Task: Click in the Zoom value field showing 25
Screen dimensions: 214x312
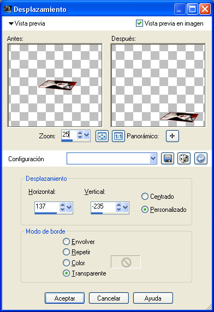Action: [x=69, y=134]
